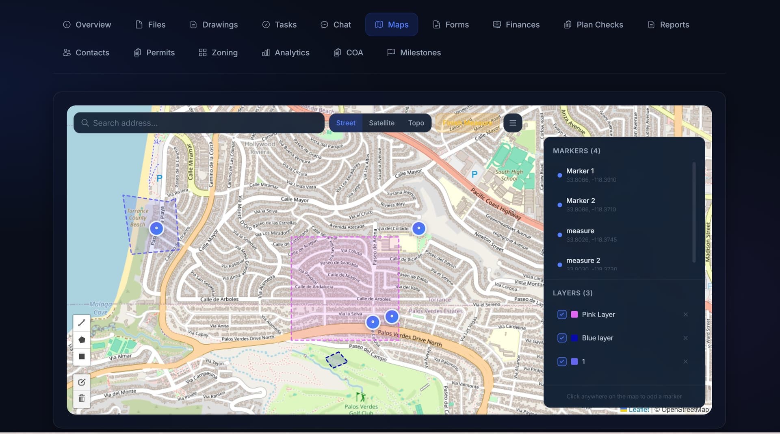Click the LAYERS (3) heading
This screenshot has width=780, height=434.
(572, 293)
